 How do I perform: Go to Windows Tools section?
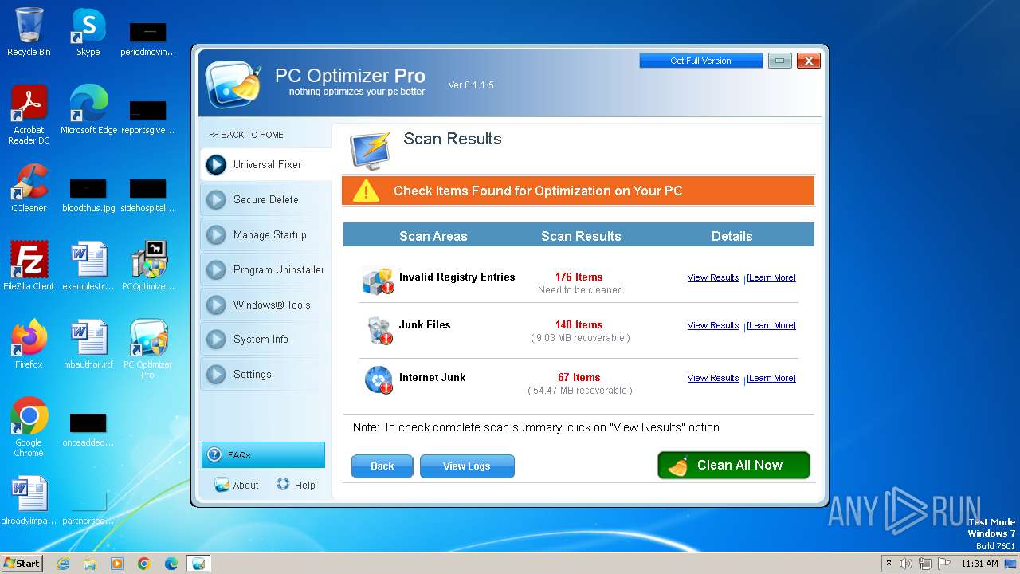[x=265, y=305]
